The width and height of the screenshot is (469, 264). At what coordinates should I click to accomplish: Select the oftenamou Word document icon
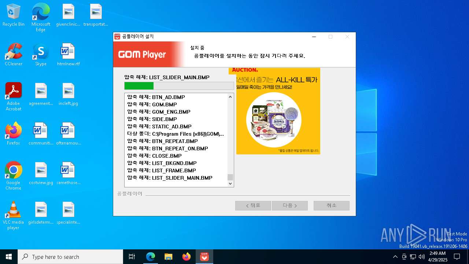click(68, 134)
